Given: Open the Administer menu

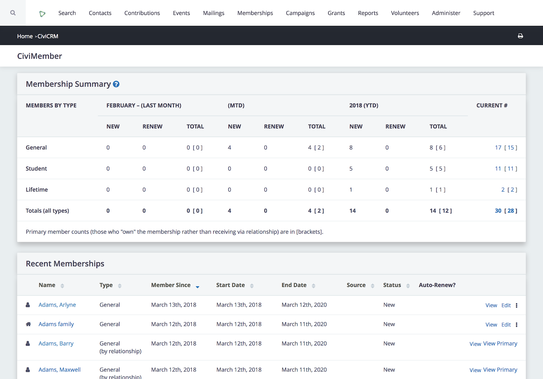Looking at the screenshot, I should (446, 13).
